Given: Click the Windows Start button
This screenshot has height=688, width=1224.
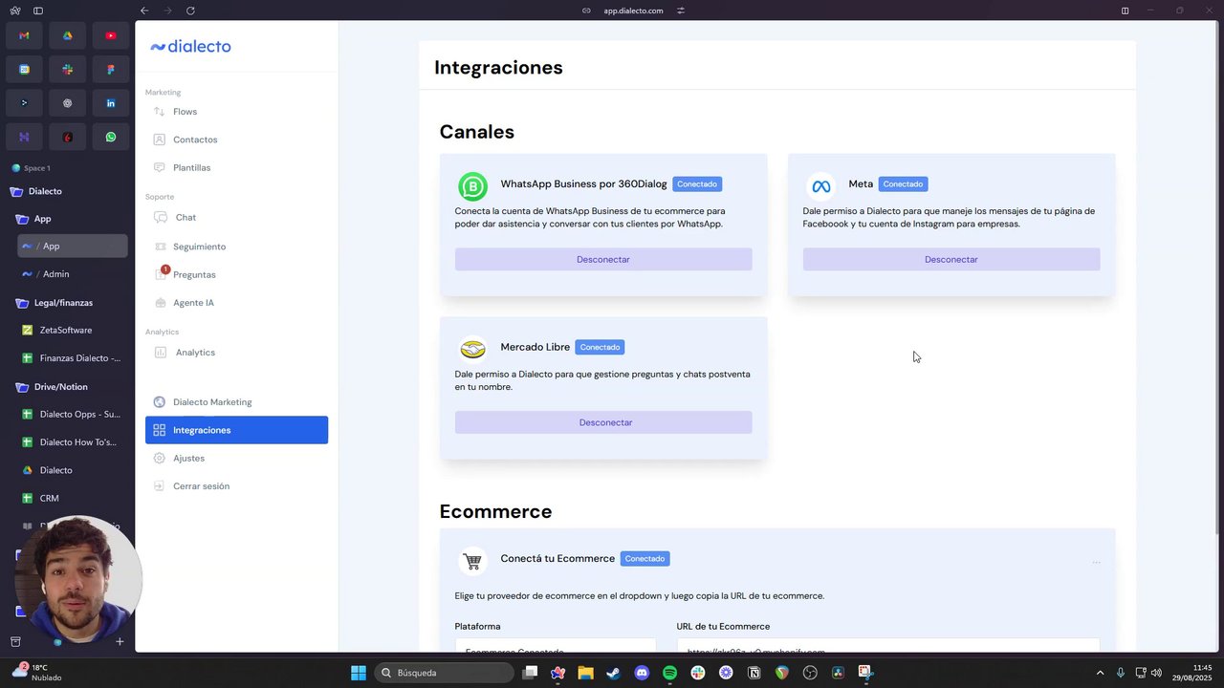Looking at the screenshot, I should pos(358,673).
